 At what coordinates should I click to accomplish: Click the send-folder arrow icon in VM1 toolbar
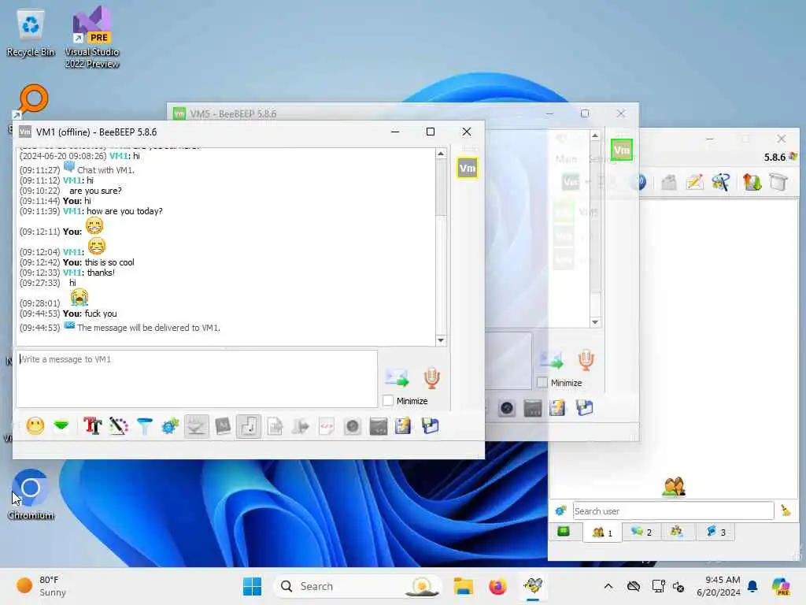pyautogui.click(x=301, y=426)
